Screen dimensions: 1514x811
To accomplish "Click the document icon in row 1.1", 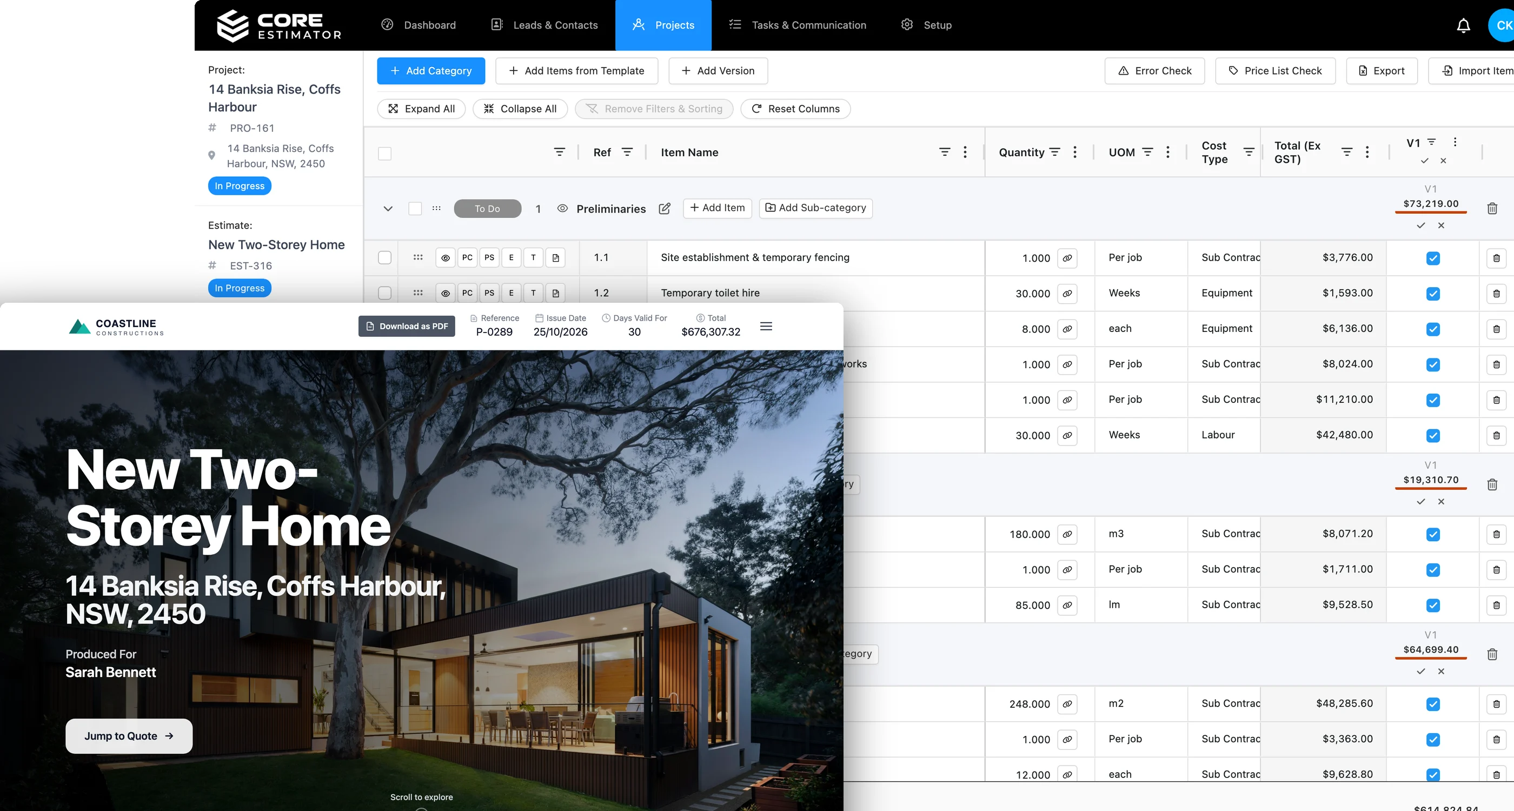I will click(x=555, y=258).
